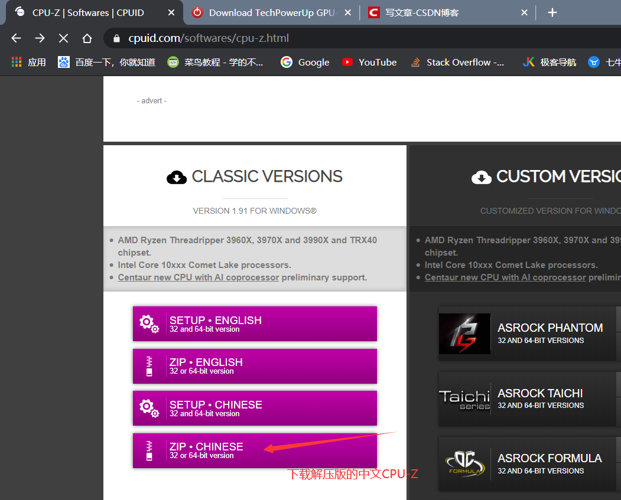The image size is (621, 500).
Task: Click the address bar URL
Action: pyautogui.click(x=209, y=38)
